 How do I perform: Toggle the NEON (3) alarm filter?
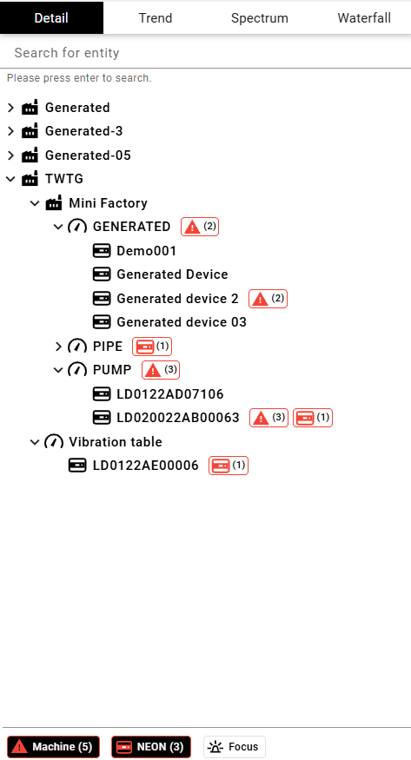(x=151, y=746)
